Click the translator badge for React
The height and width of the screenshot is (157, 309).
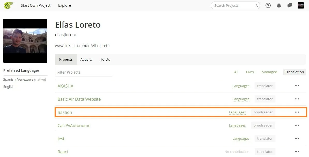point(265,152)
